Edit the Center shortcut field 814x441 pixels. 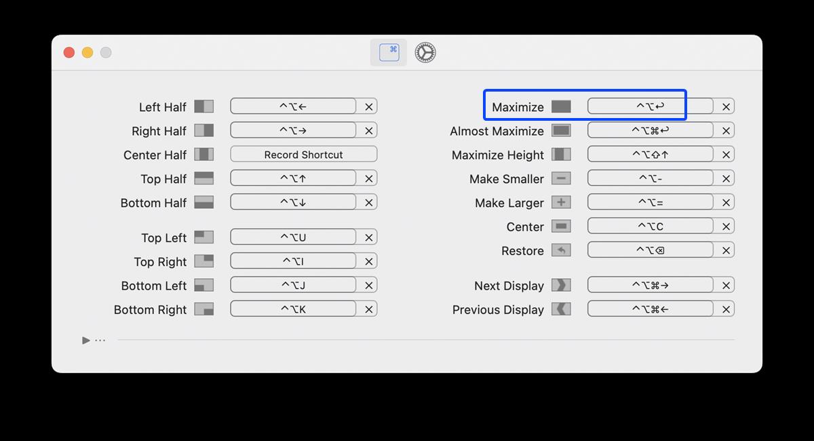pyautogui.click(x=651, y=226)
